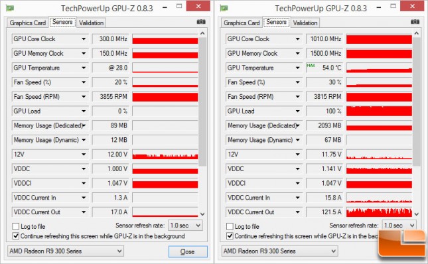Open GPU Core Clock dropdown in left window
The width and height of the screenshot is (428, 264).
tap(84, 39)
